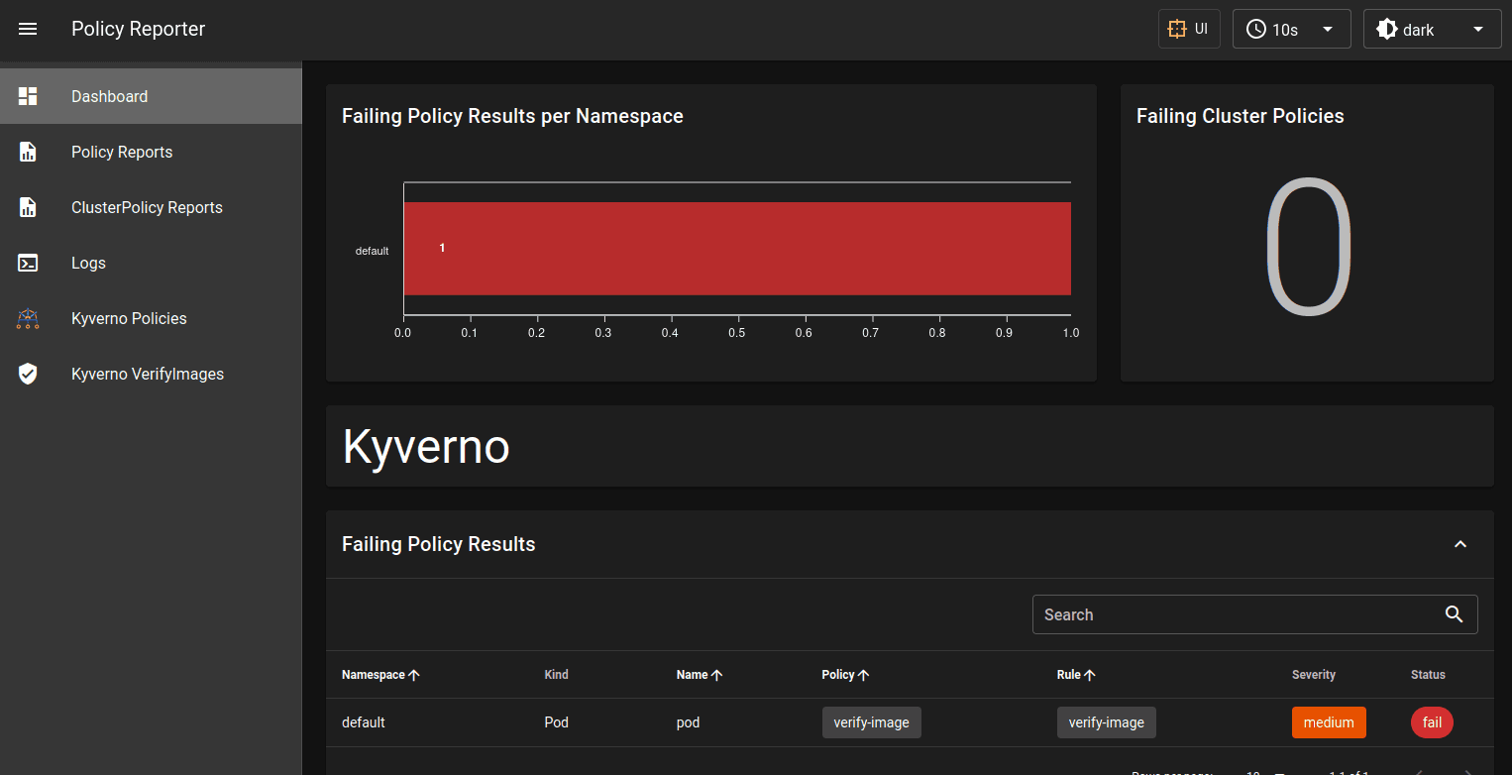Viewport: 1512px width, 775px height.
Task: Open the Dashboard panel icon
Action: point(27,95)
